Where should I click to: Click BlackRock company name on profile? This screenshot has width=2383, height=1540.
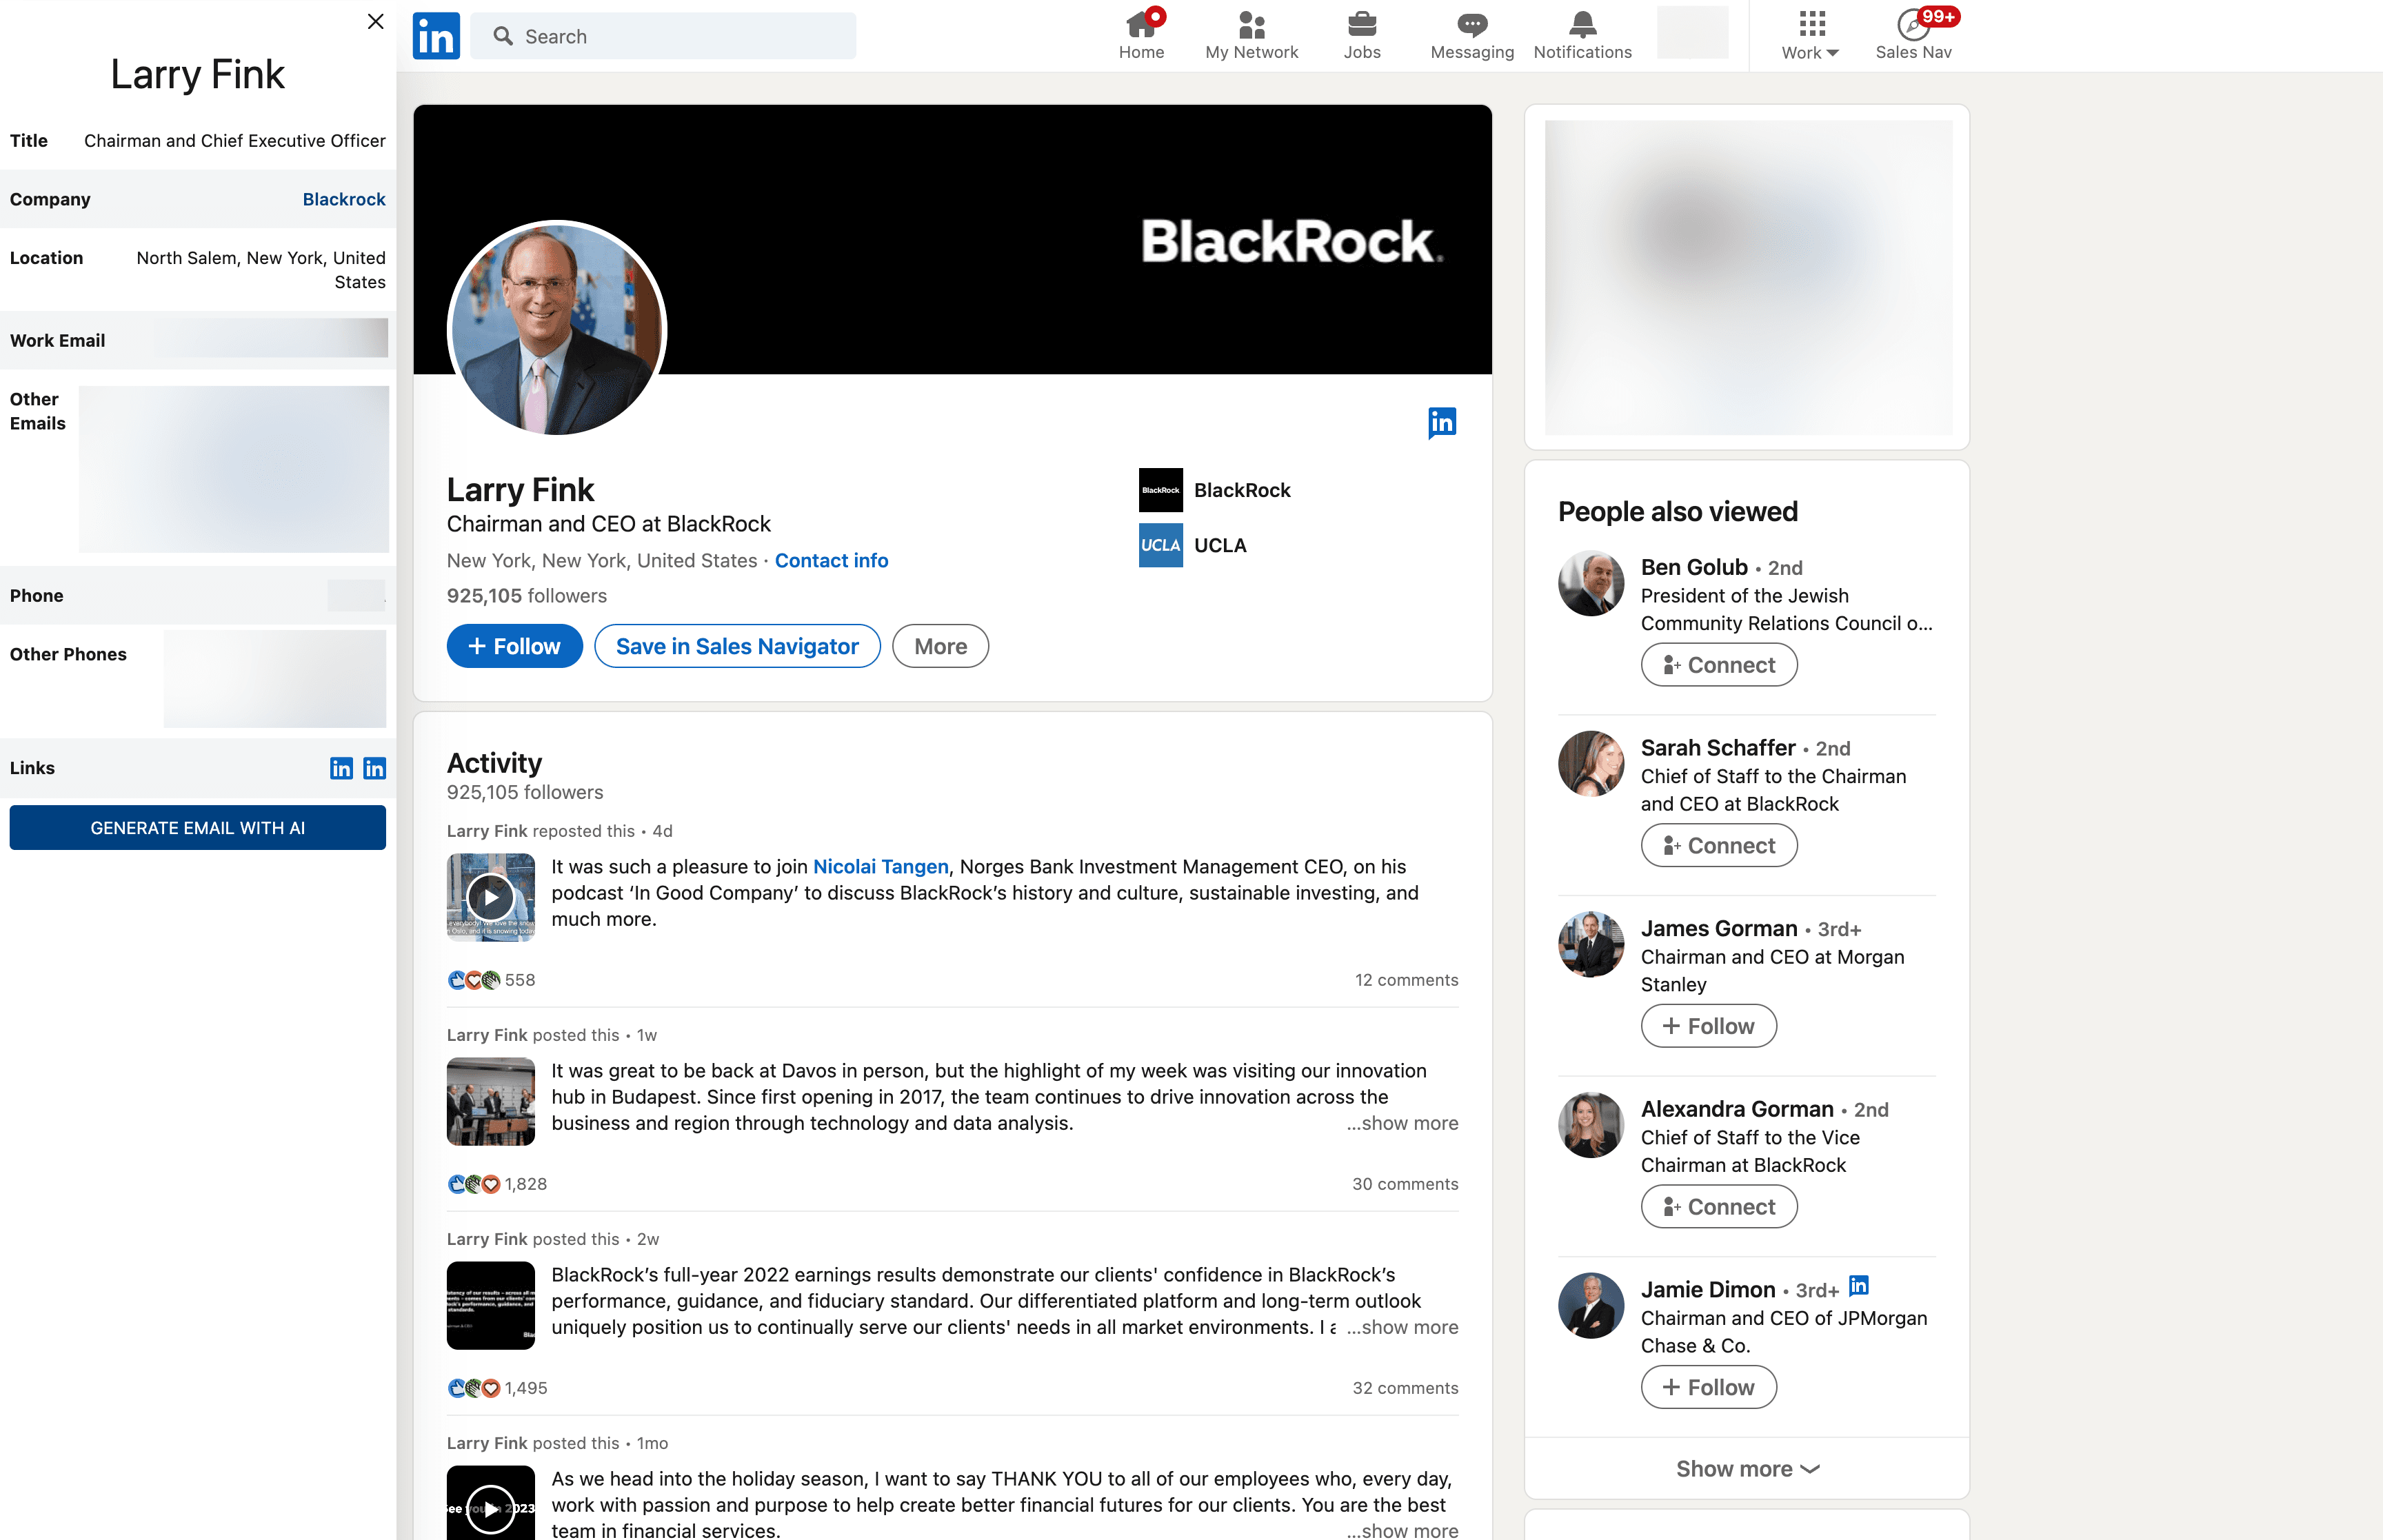tap(1242, 490)
